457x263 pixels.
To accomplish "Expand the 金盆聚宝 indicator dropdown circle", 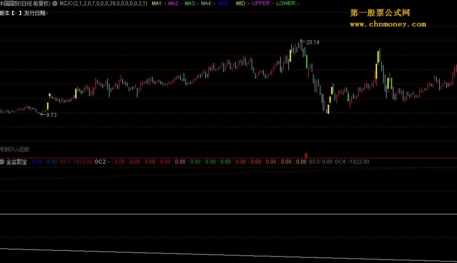I will pyautogui.click(x=2, y=161).
